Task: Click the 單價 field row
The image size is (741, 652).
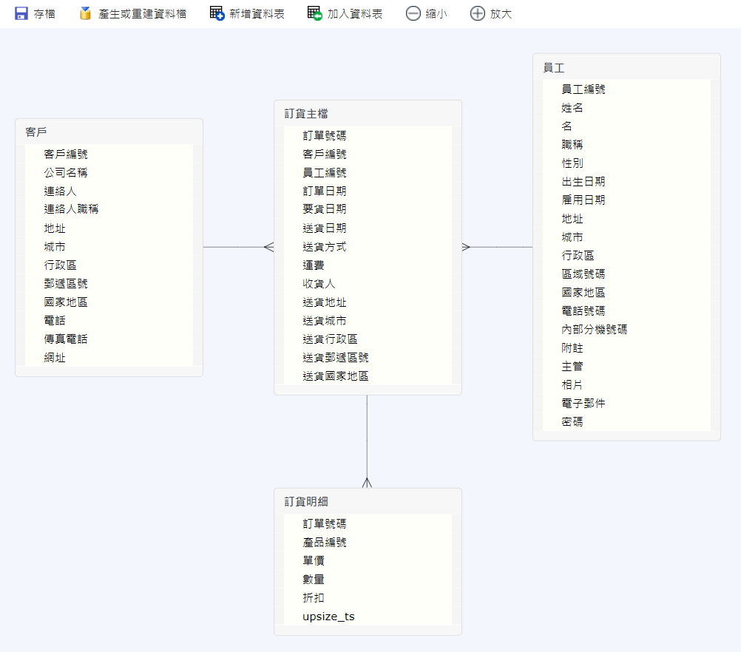Action: (368, 560)
